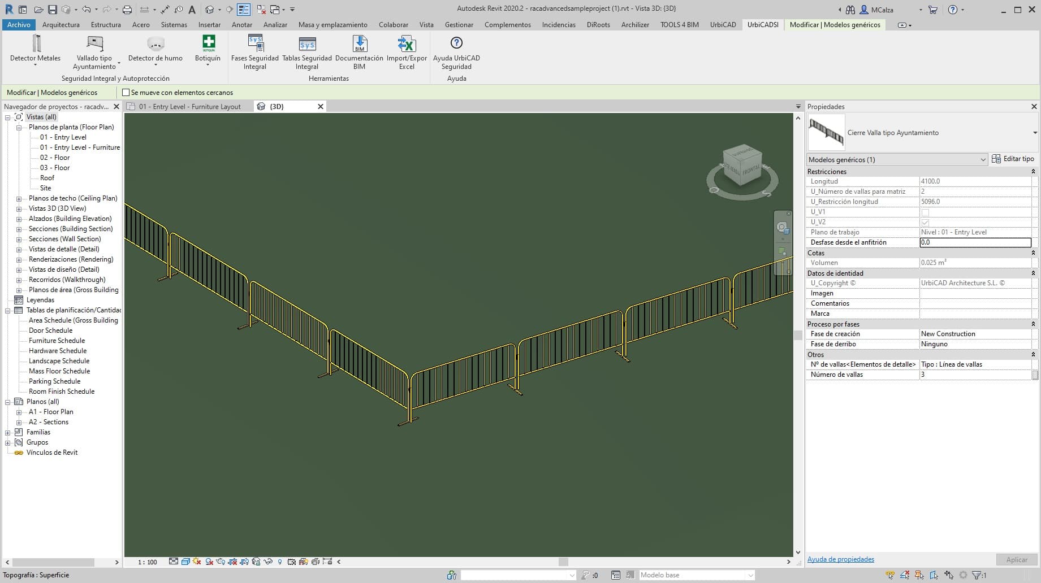Click the Thin Lines icon in quick access toolbar

[244, 10]
